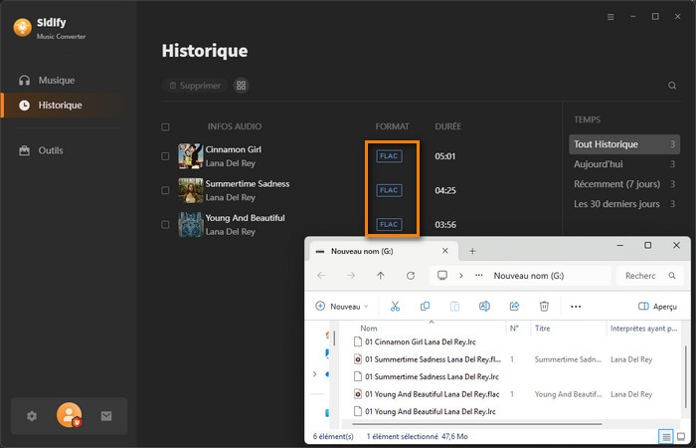Click the share icon in Explorer toolbar
Image resolution: width=696 pixels, height=448 pixels.
pyautogui.click(x=514, y=306)
